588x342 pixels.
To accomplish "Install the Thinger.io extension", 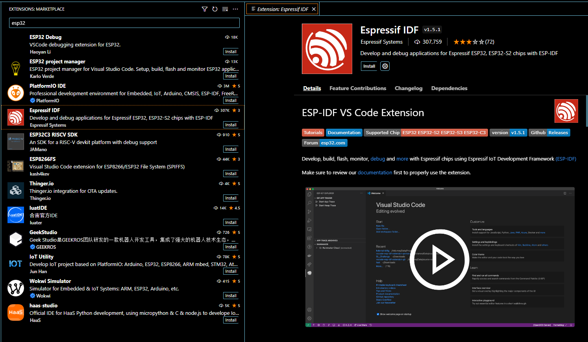I will point(231,198).
